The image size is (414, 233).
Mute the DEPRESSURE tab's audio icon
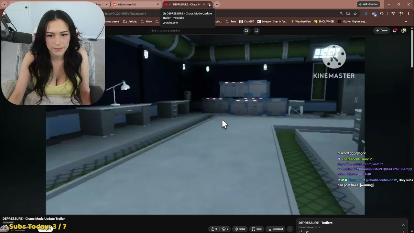pos(204,5)
